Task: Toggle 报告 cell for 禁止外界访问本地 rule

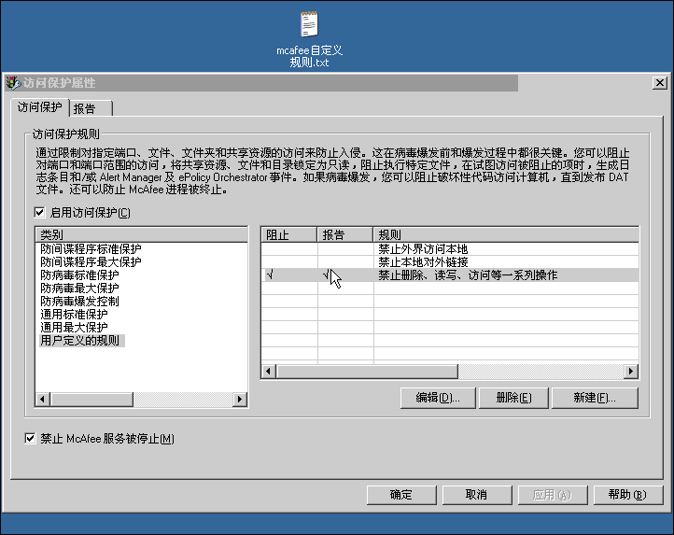Action: pos(345,249)
